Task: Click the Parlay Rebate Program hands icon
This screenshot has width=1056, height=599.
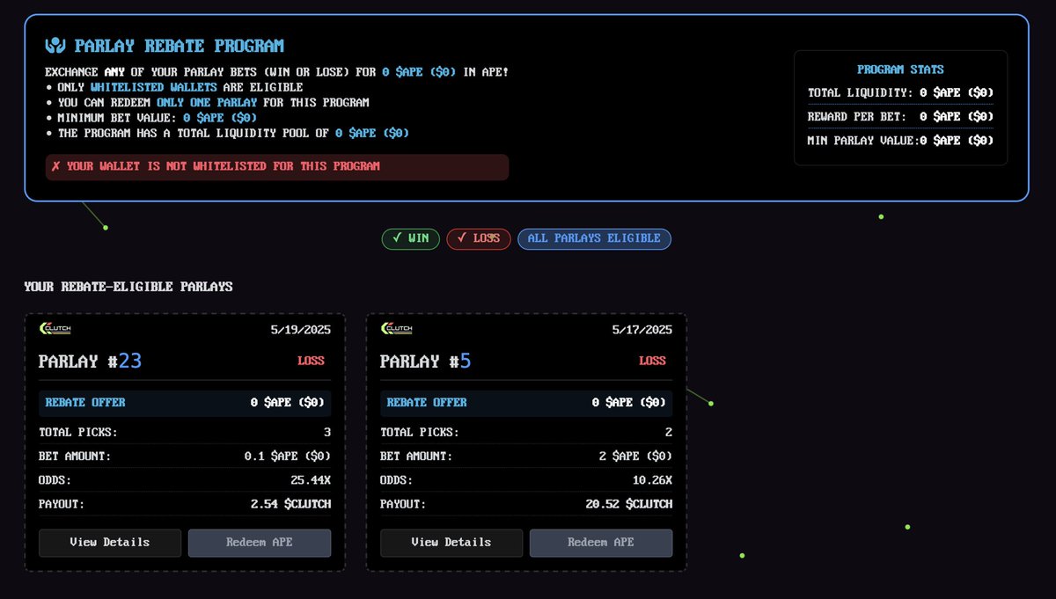Action: click(55, 46)
